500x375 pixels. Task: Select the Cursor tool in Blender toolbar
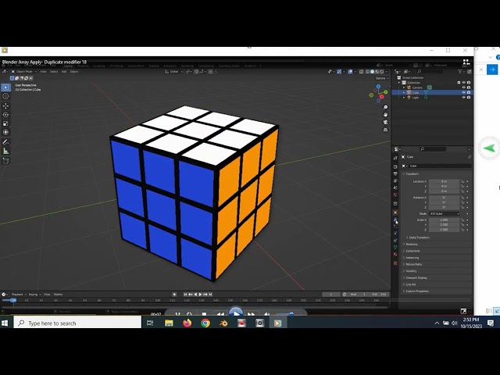(5, 96)
